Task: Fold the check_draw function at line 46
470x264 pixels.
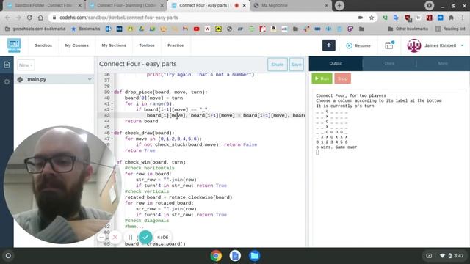Action: [112, 133]
